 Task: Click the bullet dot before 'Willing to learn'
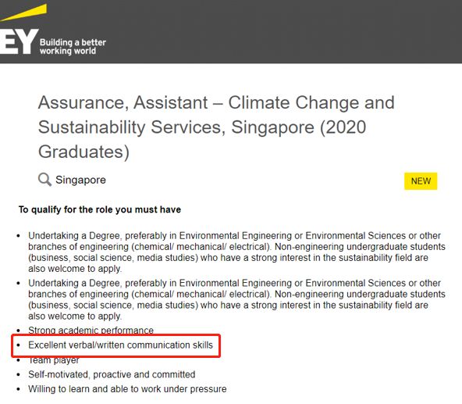coord(19,389)
